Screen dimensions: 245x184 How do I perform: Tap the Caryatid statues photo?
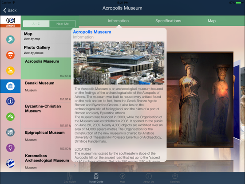coord(200,100)
